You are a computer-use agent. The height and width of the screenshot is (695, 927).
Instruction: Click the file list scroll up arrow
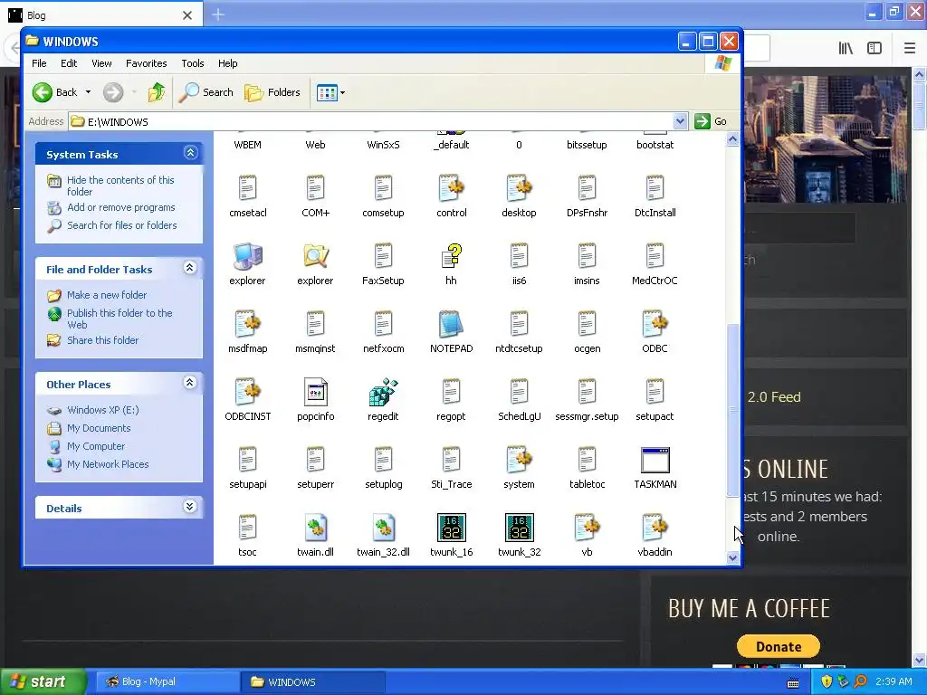(x=733, y=139)
